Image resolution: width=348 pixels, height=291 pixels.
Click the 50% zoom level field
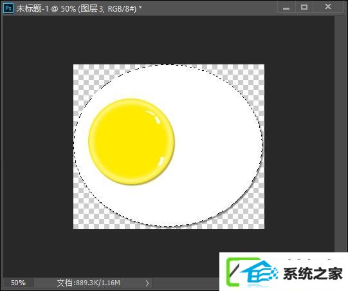tap(18, 283)
